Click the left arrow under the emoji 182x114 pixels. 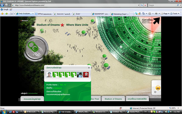pyautogui.click(x=155, y=92)
